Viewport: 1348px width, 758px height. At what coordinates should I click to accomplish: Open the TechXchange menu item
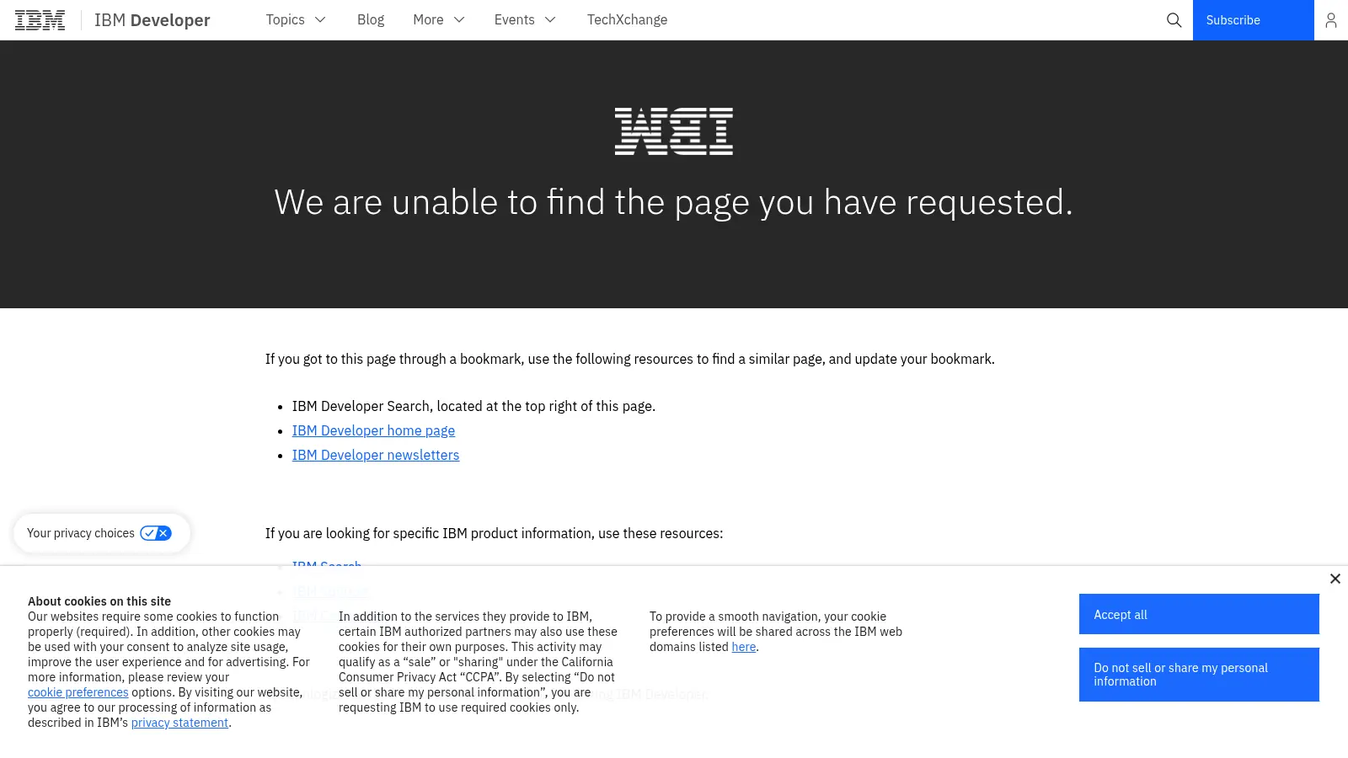click(628, 20)
